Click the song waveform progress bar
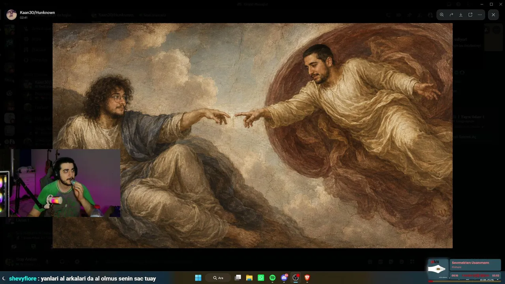This screenshot has height=284, width=505. pos(475,275)
